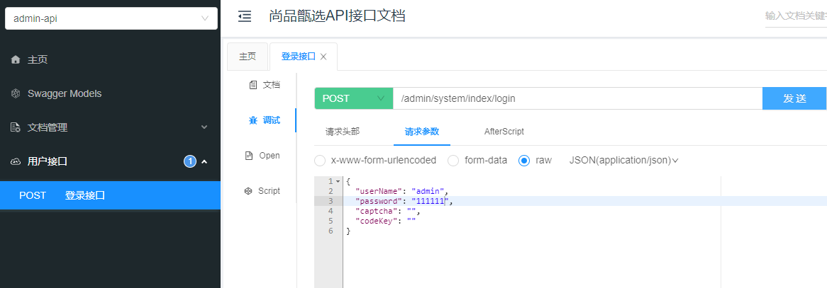Click the Swagger Models cube icon

[16, 93]
